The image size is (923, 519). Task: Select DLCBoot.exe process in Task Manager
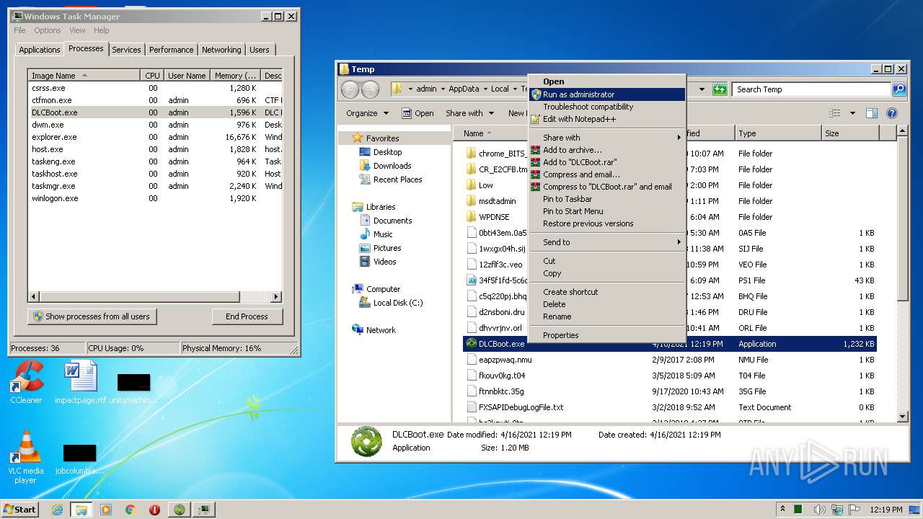tap(155, 112)
